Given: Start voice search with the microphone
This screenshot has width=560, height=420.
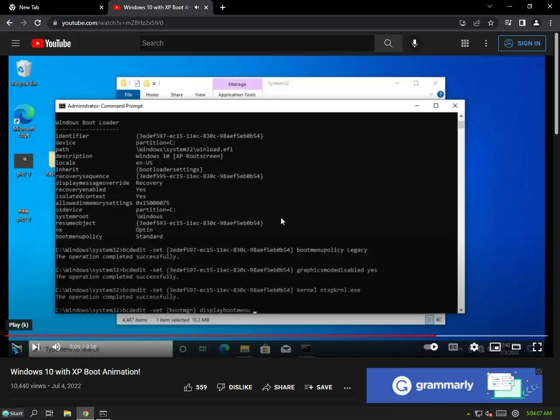Looking at the screenshot, I should 415,43.
